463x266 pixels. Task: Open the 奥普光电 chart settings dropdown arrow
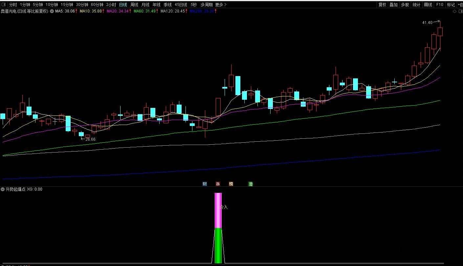[52, 11]
